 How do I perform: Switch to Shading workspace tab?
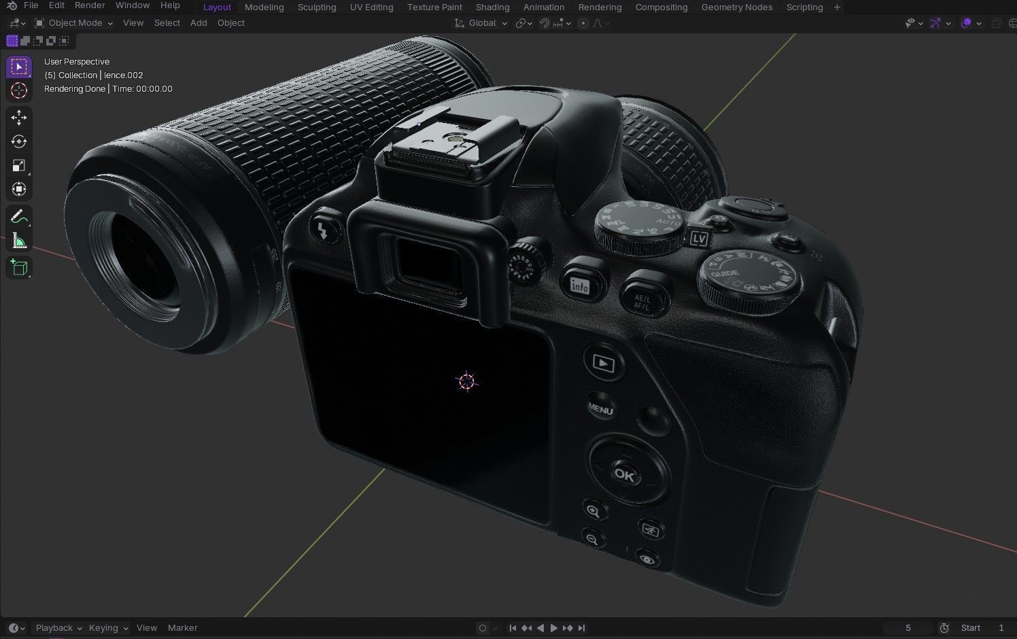click(x=492, y=7)
